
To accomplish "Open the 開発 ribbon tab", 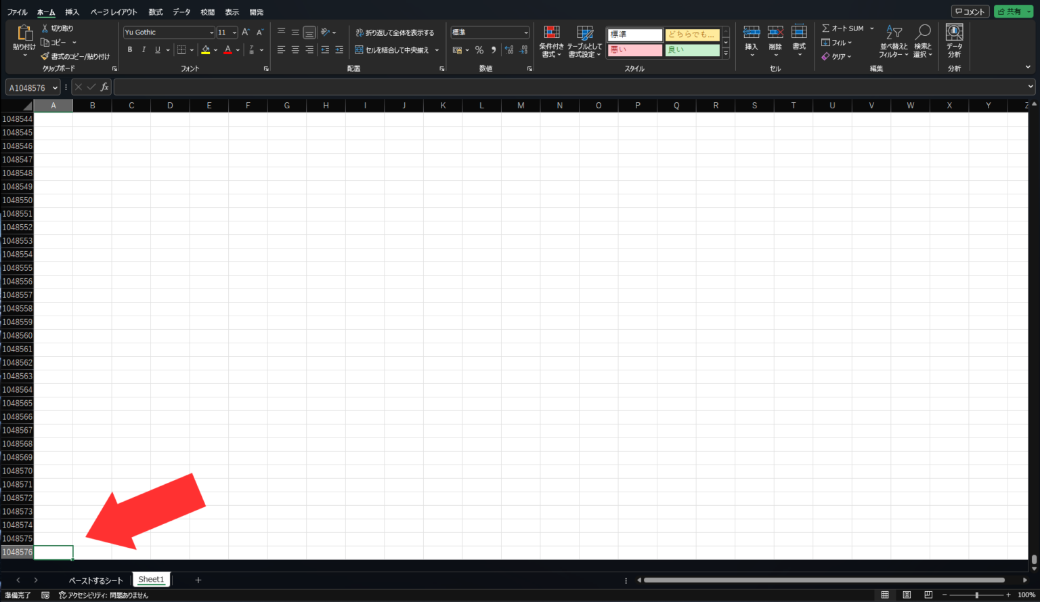I will [256, 12].
